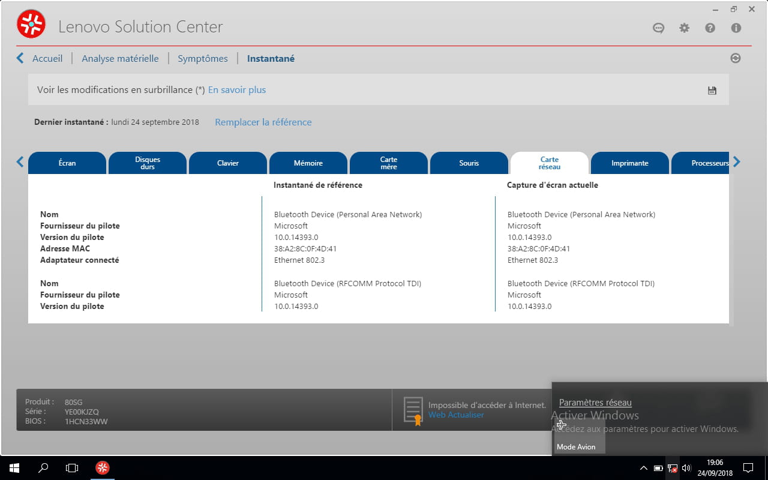Click the Capture d'écran actuelle column header
The height and width of the screenshot is (480, 768).
(553, 185)
